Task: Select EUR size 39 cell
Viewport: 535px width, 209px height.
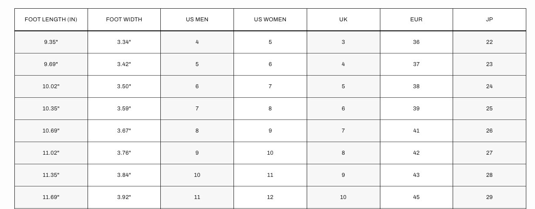Action: [416, 109]
